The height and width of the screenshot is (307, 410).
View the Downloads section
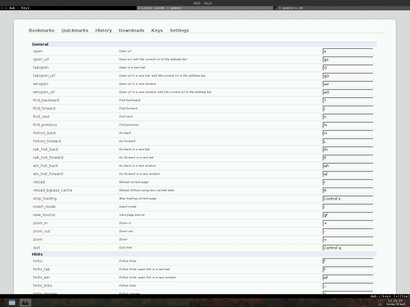tap(131, 30)
